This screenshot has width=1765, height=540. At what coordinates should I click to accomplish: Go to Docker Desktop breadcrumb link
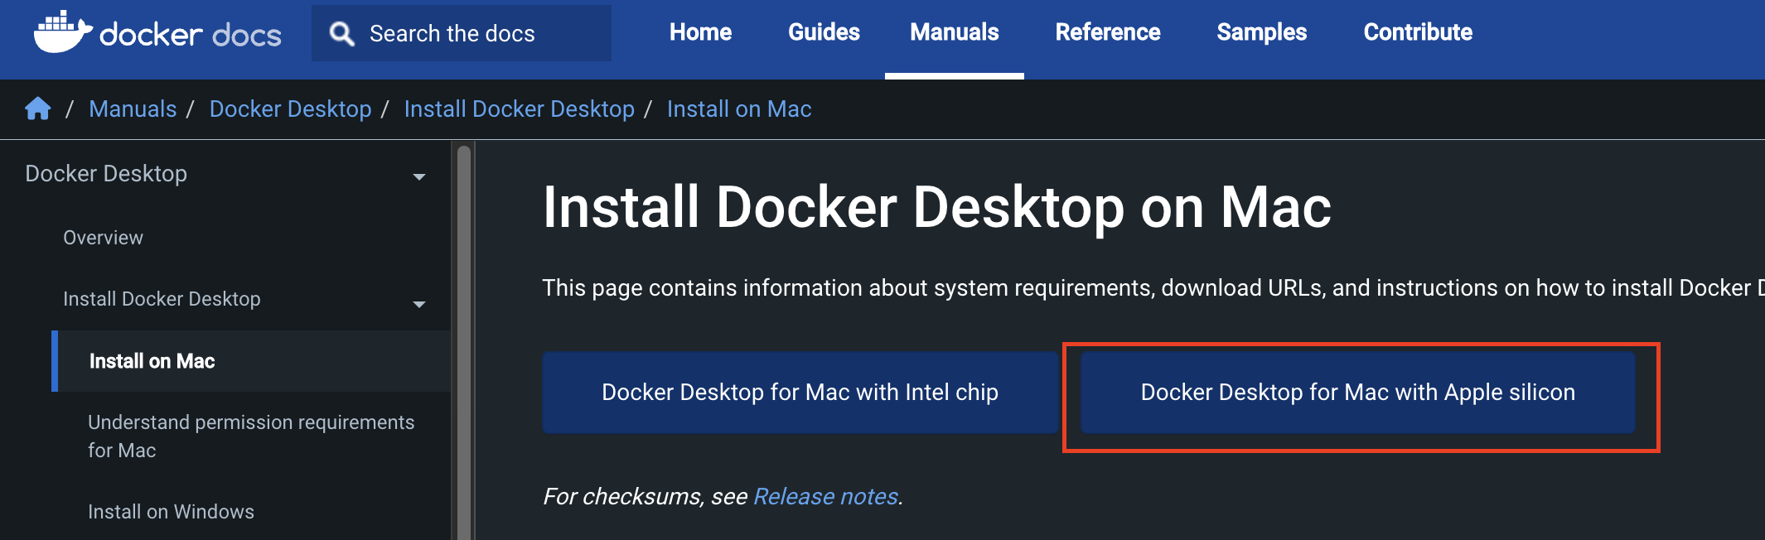290,108
